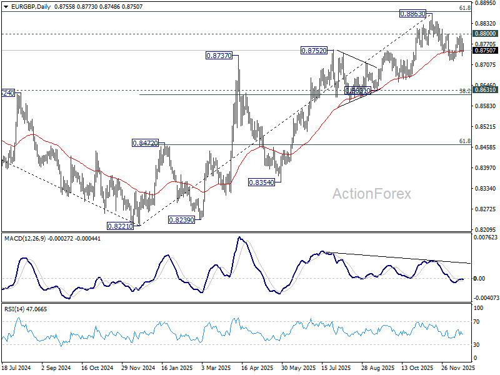
Task: Click the -0.004073 MACD scale value
Action: [486, 298]
